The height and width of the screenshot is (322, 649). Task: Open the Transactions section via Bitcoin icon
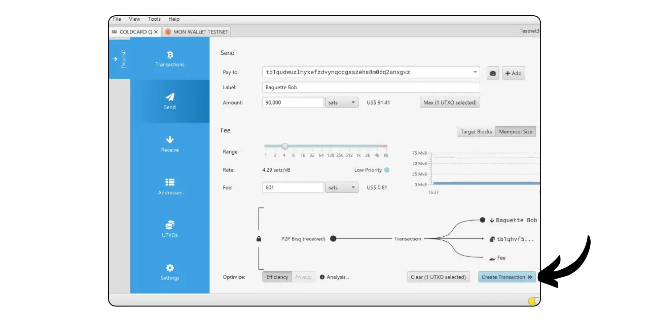pos(170,55)
